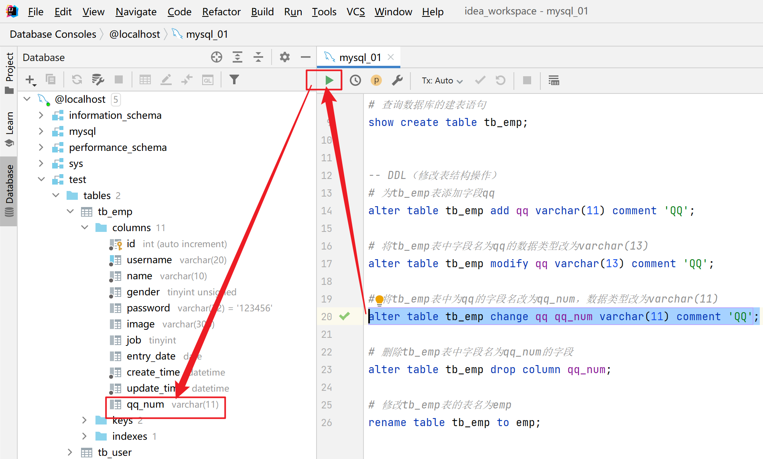The image size is (763, 459).
Task: Toggle in-editor results table icon
Action: coord(554,80)
